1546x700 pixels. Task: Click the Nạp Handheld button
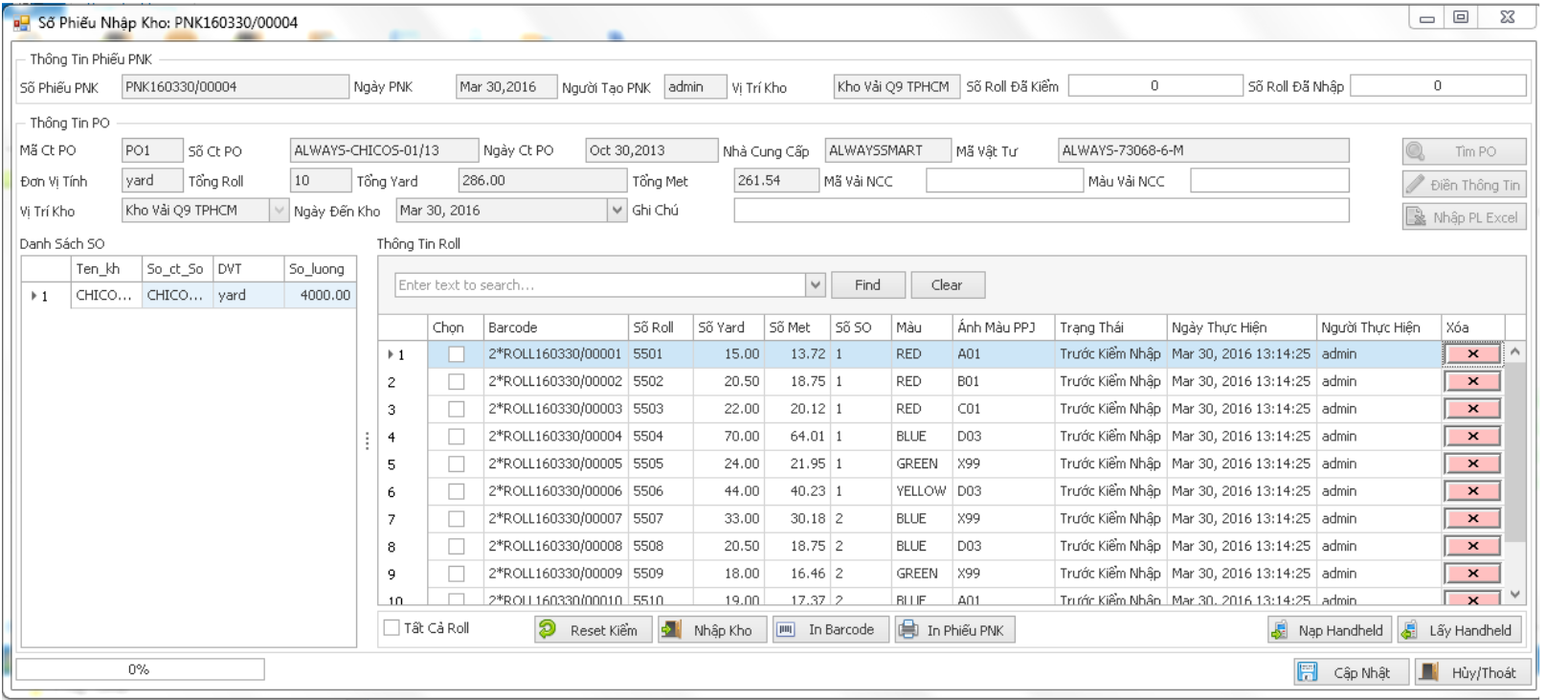[x=1330, y=630]
